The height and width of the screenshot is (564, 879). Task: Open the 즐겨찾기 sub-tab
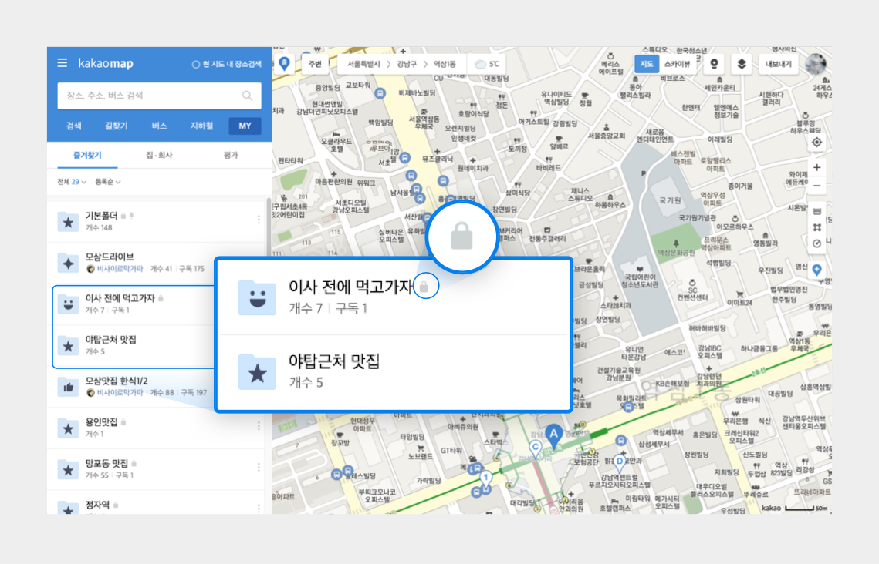point(87,155)
